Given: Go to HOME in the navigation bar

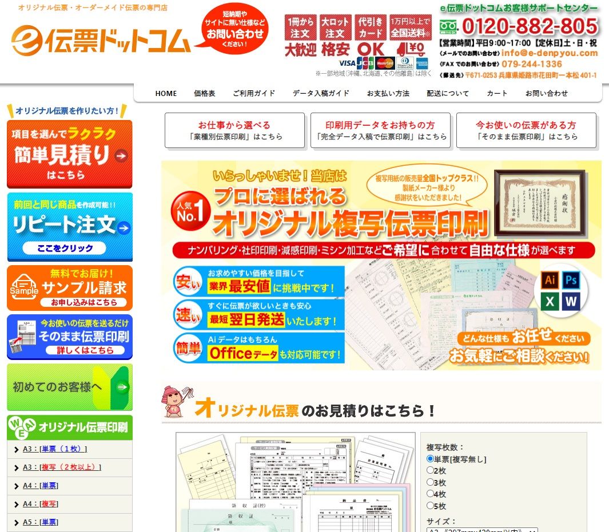Looking at the screenshot, I should 166,94.
